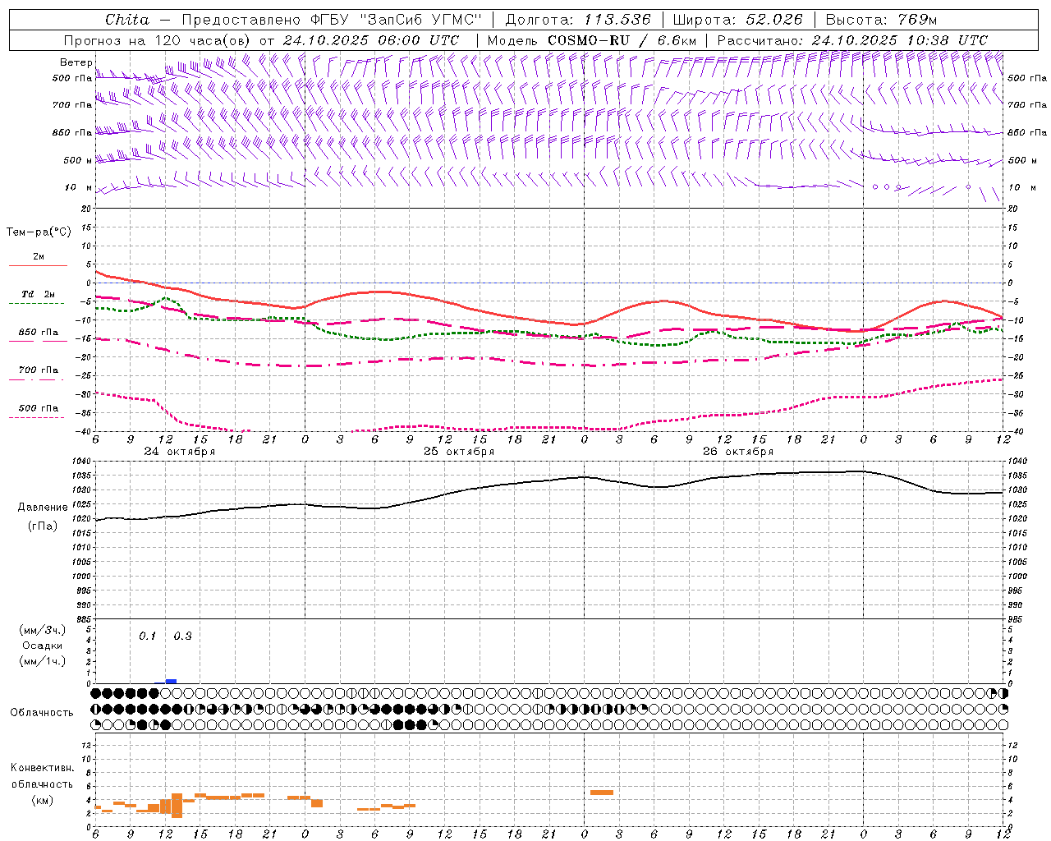
Task: Click the dashed pink legend line under "500 гПа" in the temperature legend
Action: 37,417
